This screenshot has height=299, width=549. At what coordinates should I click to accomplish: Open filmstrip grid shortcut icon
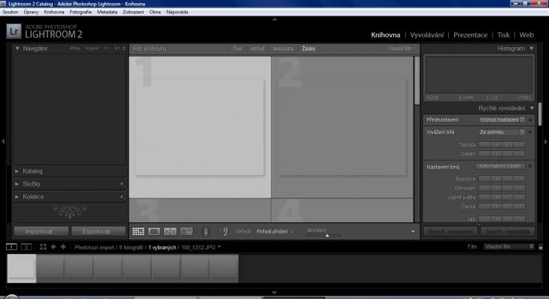coord(43,247)
